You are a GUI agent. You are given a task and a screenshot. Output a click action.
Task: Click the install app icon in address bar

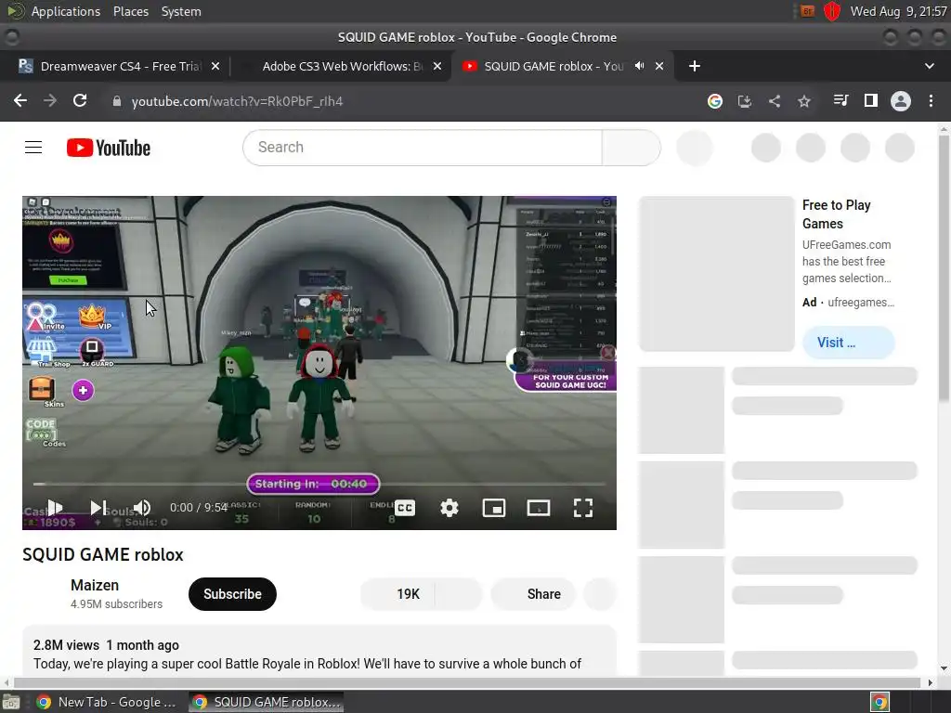pyautogui.click(x=745, y=101)
